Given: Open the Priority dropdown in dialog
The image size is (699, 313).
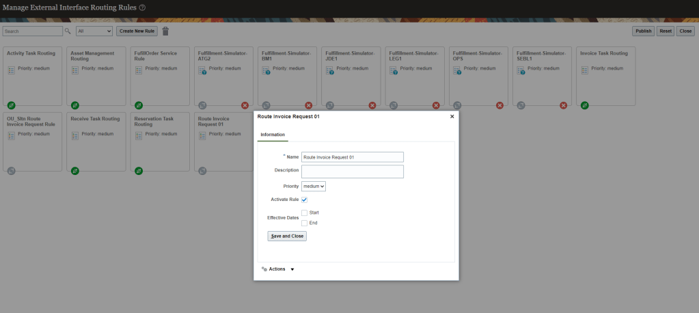Looking at the screenshot, I should [x=314, y=185].
